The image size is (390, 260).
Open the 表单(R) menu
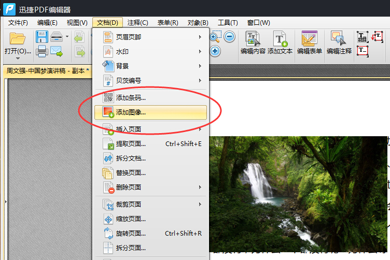(168, 23)
